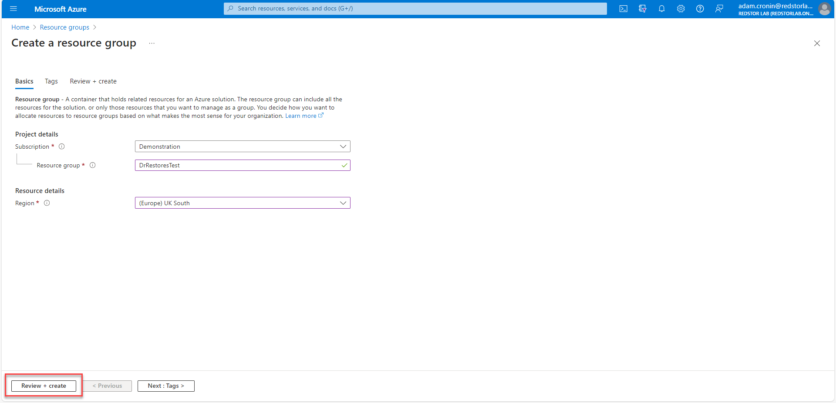Switch to the Tags tab
Screen dimensions: 836x403
click(x=51, y=81)
